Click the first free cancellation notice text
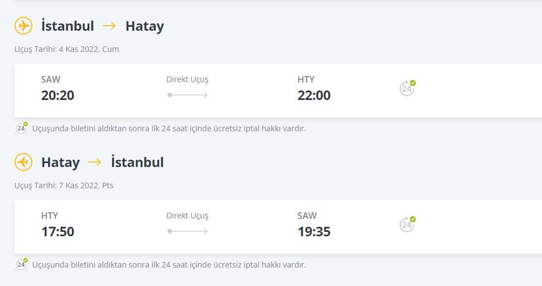Viewport: 542px width, 286px height. pos(169,128)
